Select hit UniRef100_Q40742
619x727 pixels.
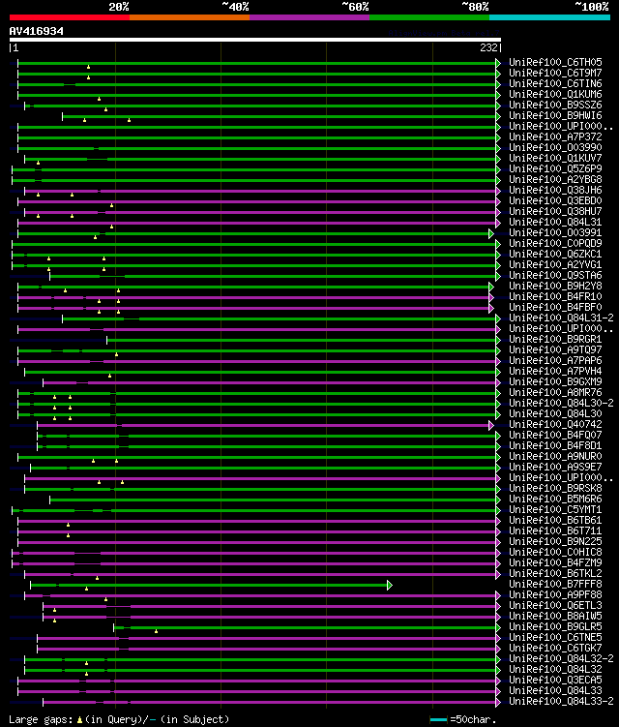pos(555,425)
